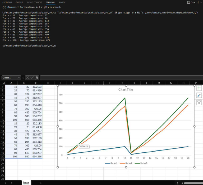Click the terminal prompt line ending DAA\2>

29,46
